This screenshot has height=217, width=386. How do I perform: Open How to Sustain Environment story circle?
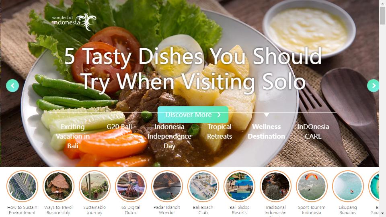(22, 186)
